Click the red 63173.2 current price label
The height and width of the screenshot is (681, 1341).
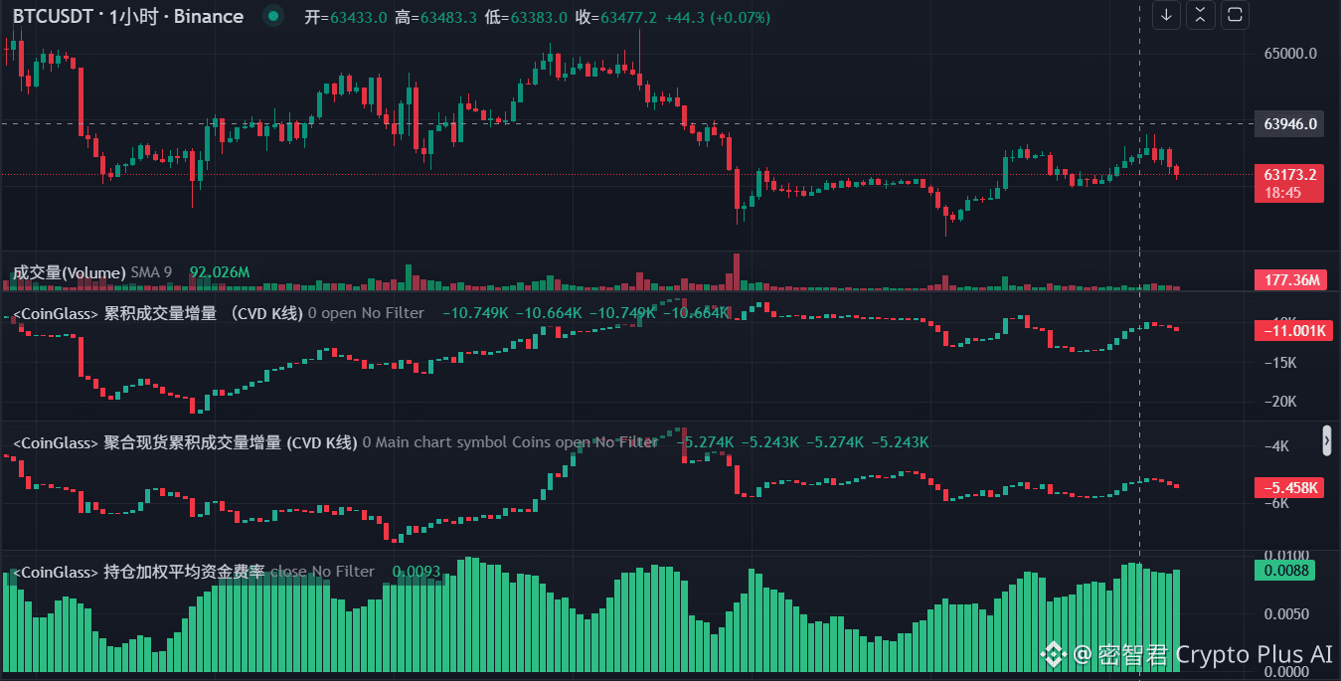[1289, 174]
